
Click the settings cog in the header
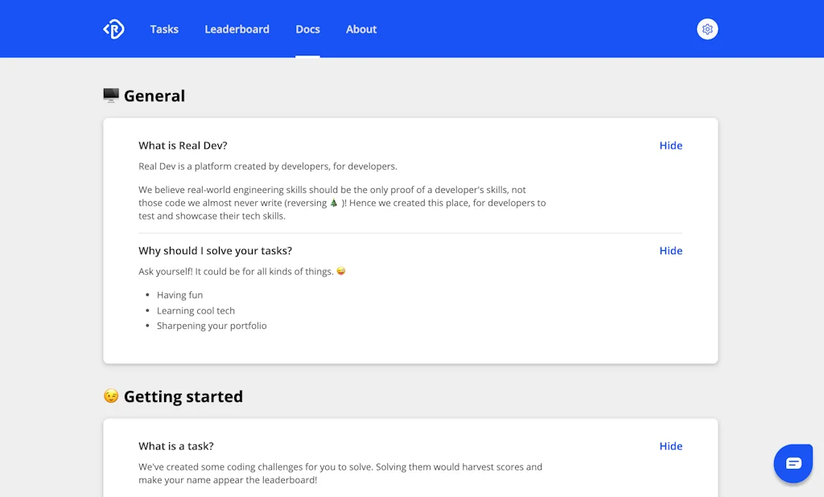tap(707, 28)
